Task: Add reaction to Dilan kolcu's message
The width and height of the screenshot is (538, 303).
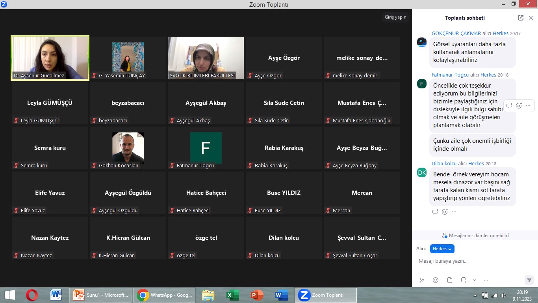Action: [445, 212]
